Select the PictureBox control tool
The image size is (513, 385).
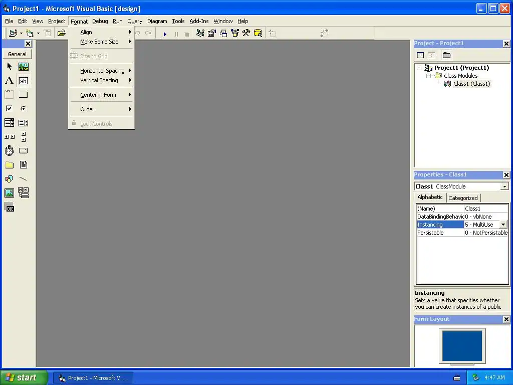(23, 67)
